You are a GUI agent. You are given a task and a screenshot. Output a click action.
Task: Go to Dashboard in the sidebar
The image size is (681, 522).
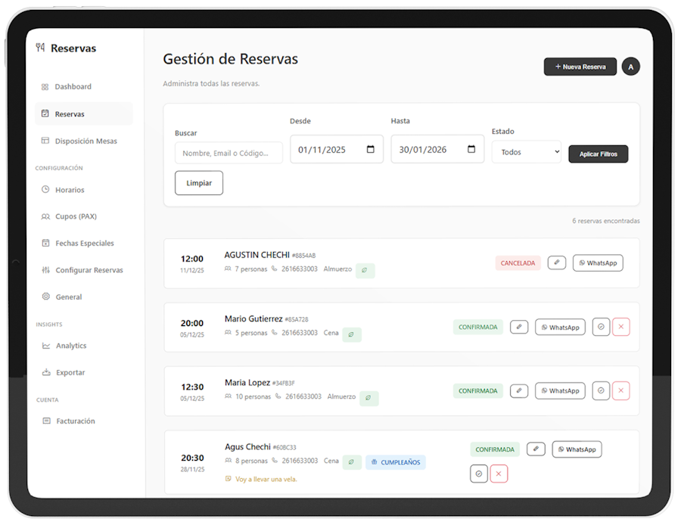(73, 87)
